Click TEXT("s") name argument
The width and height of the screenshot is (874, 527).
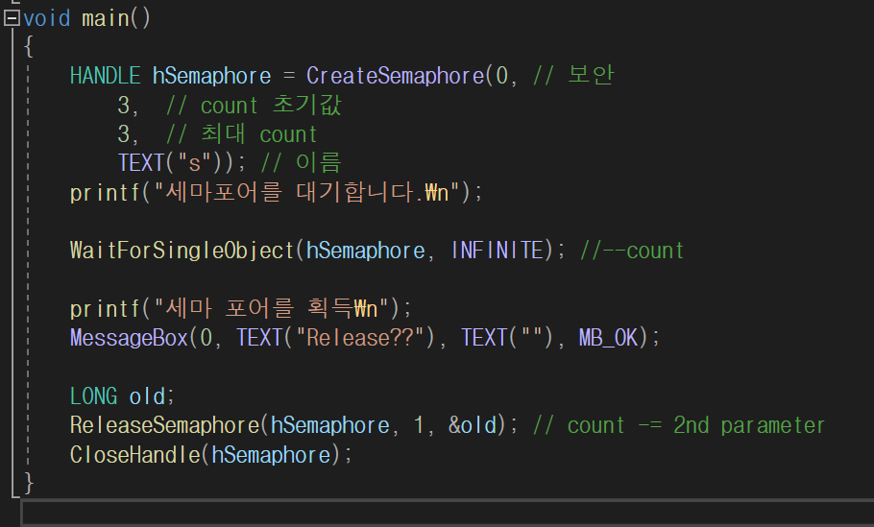pyautogui.click(x=171, y=162)
